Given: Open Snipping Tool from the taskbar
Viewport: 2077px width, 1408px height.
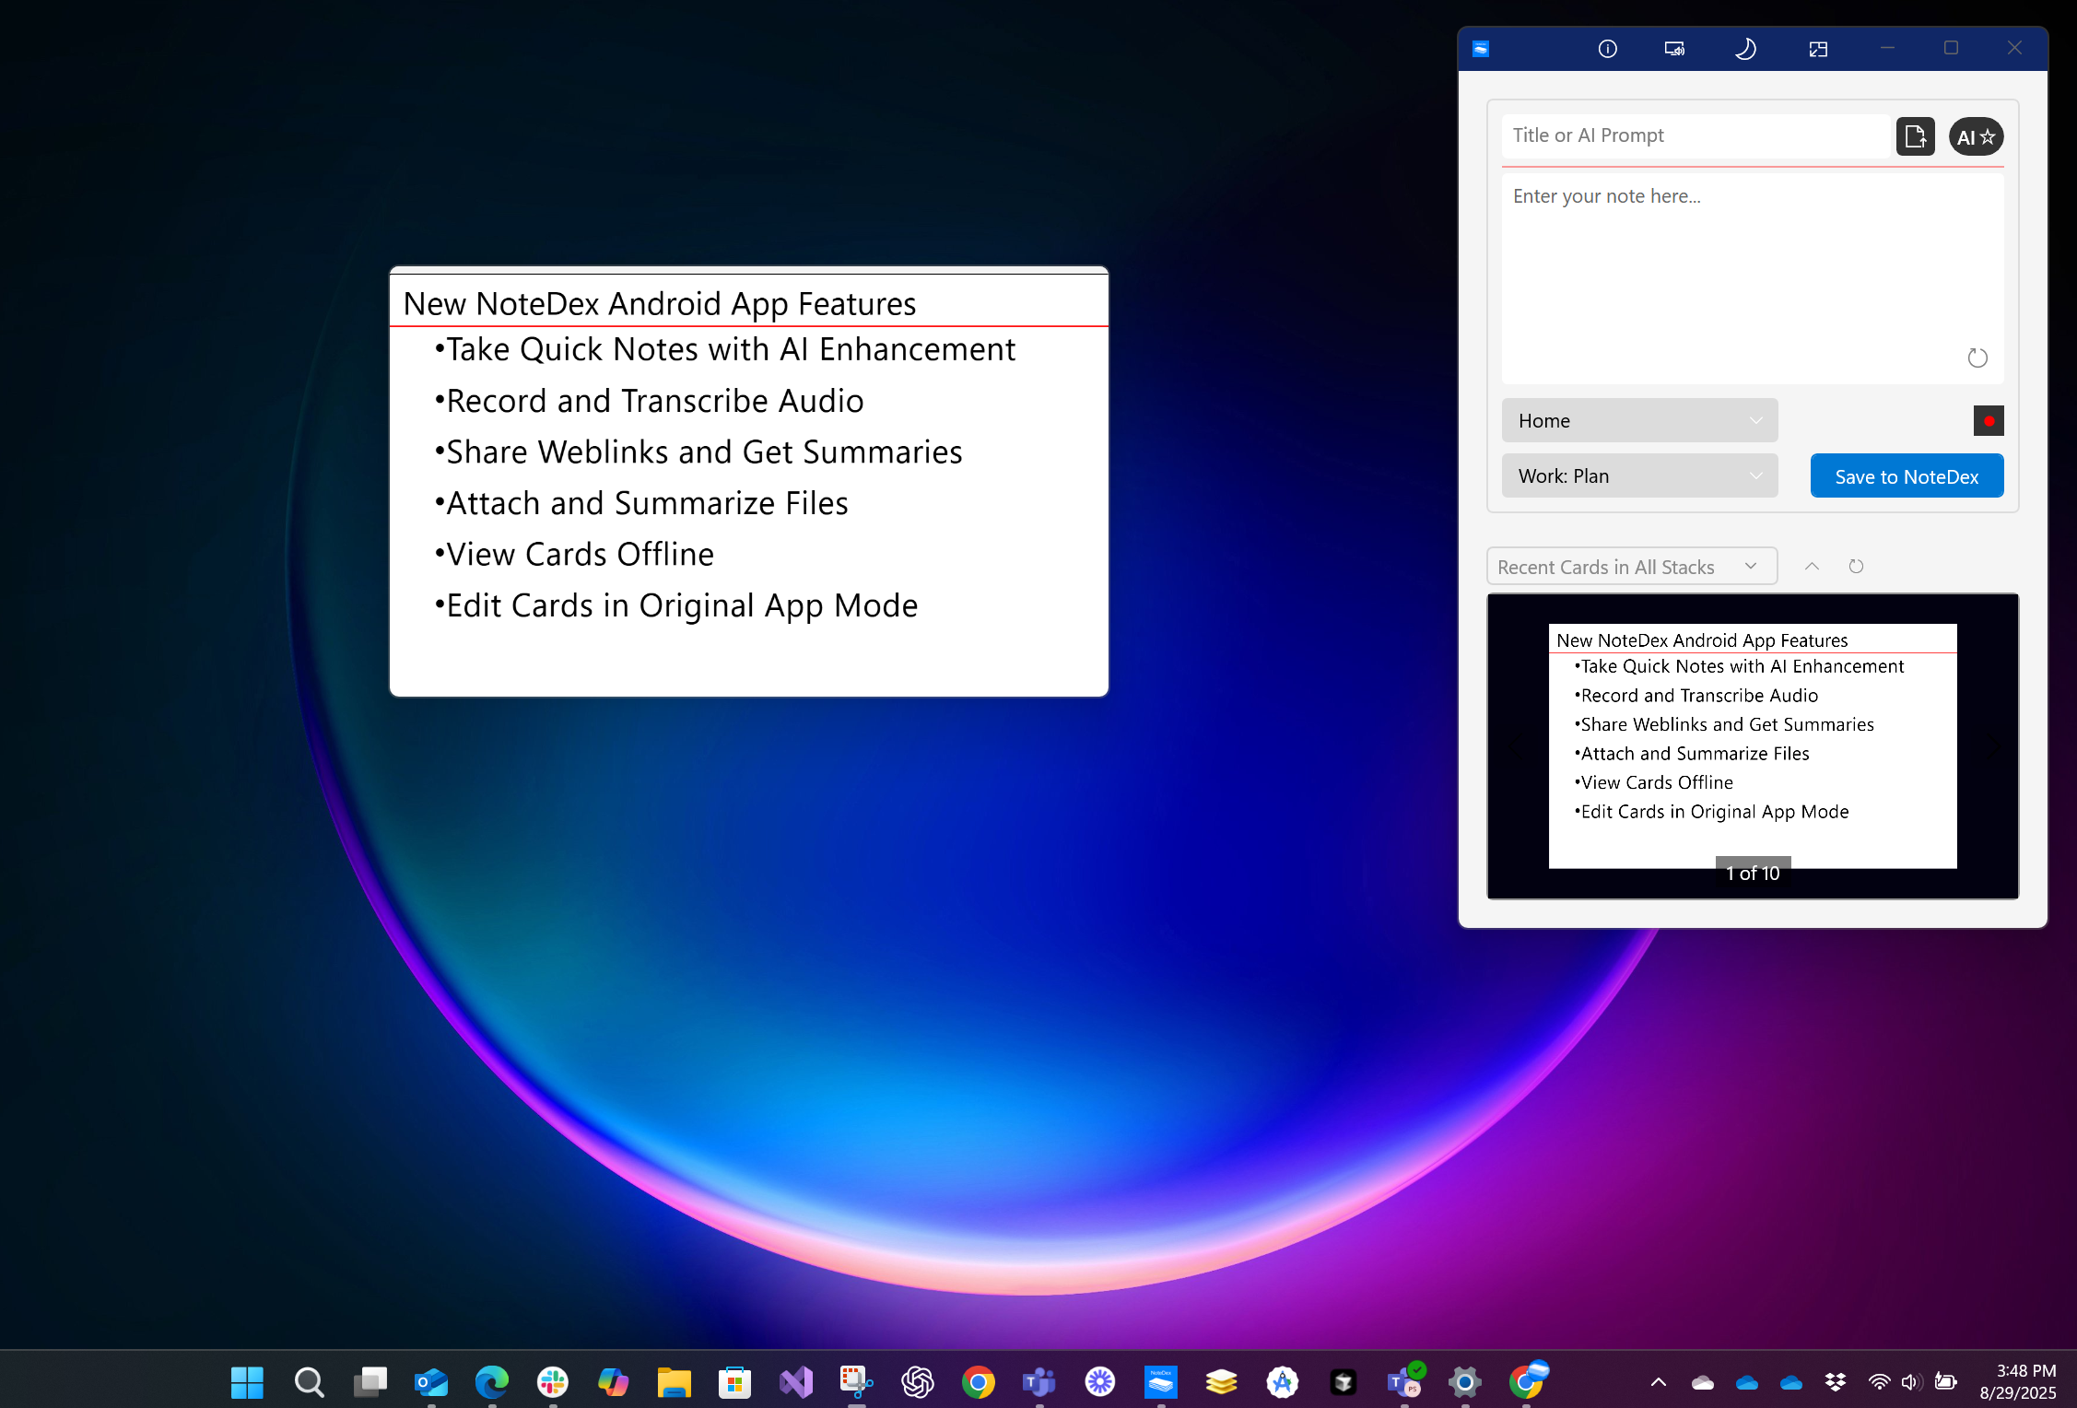Looking at the screenshot, I should tap(857, 1381).
